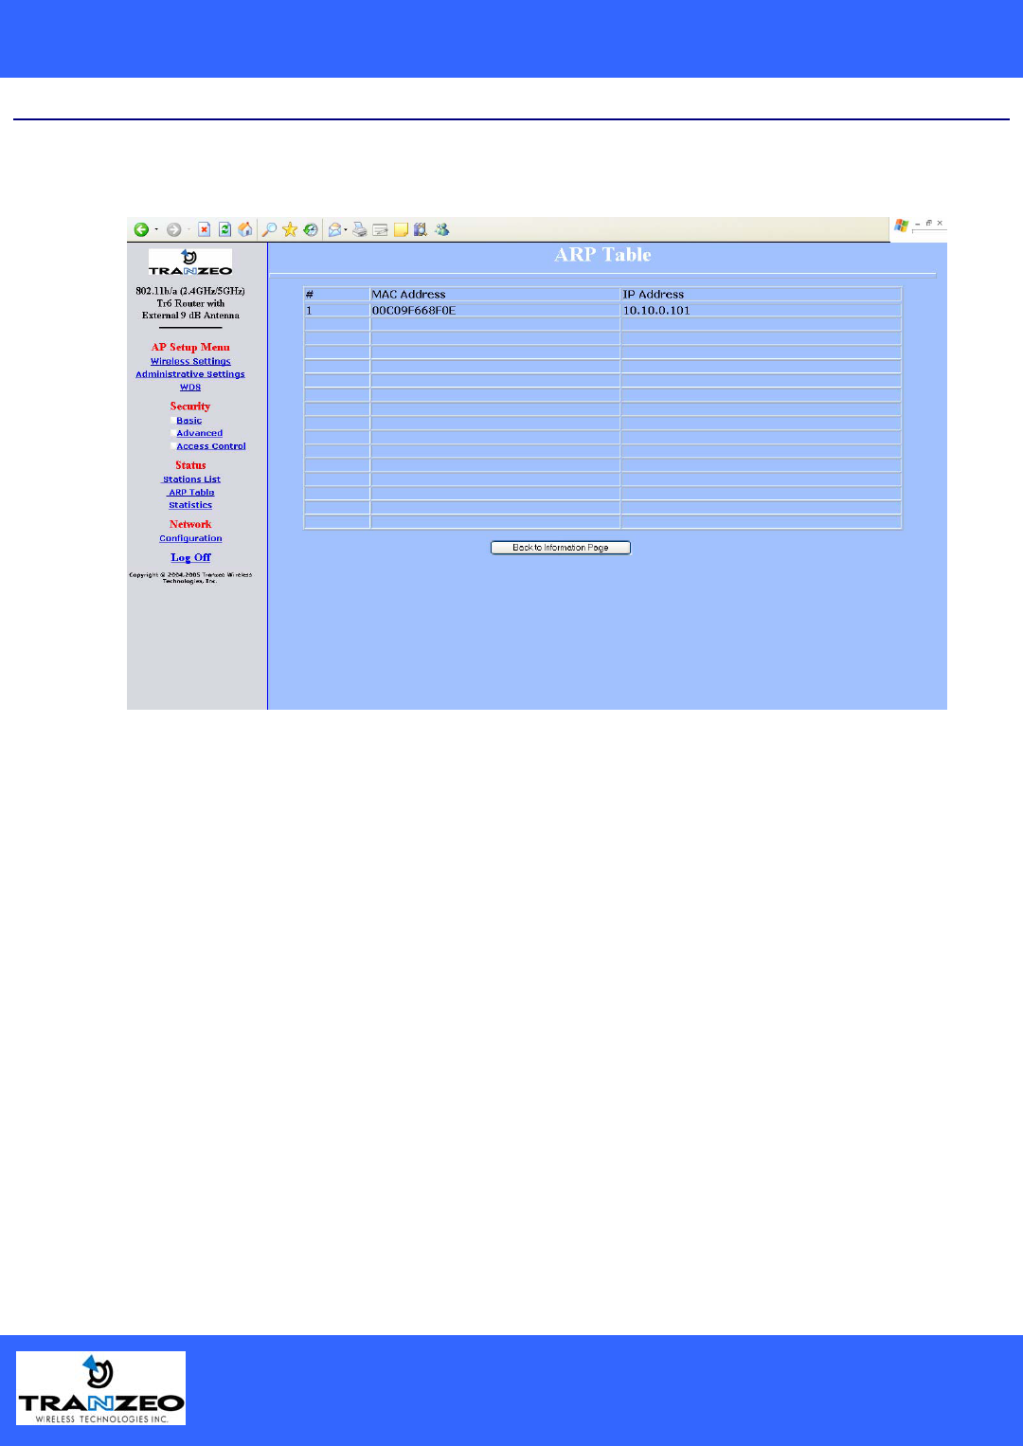Click the ARP Table page heading
Screen dimensions: 1023x1446
click(602, 255)
